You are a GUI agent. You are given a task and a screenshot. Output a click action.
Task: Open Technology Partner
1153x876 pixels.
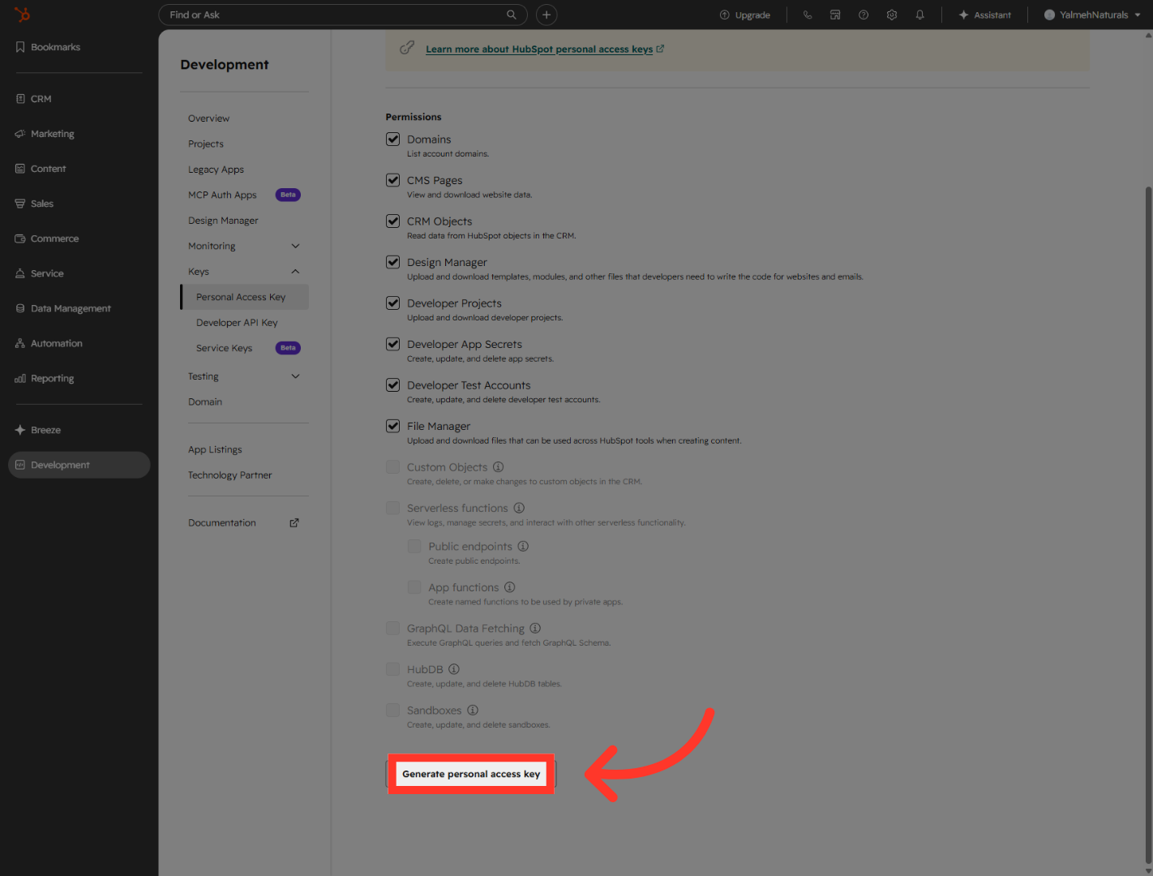point(229,475)
